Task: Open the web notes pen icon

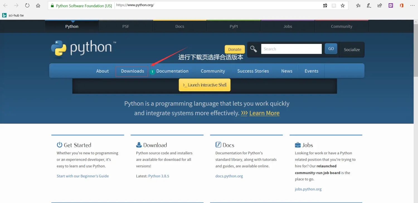Action: (x=369, y=6)
